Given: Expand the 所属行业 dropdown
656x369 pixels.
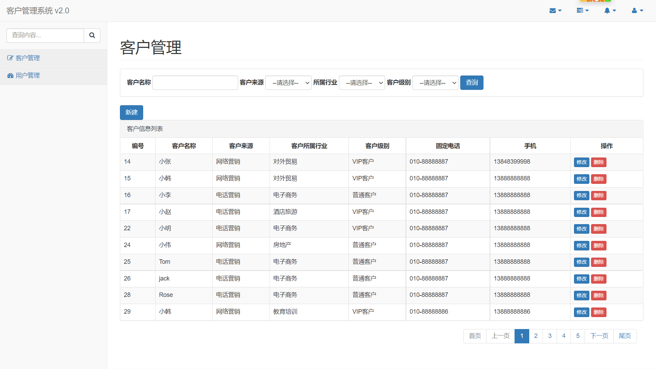Looking at the screenshot, I should point(362,83).
